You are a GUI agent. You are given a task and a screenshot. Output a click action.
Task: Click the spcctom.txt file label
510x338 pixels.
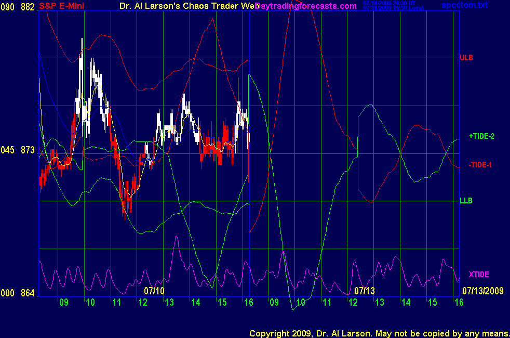(465, 6)
